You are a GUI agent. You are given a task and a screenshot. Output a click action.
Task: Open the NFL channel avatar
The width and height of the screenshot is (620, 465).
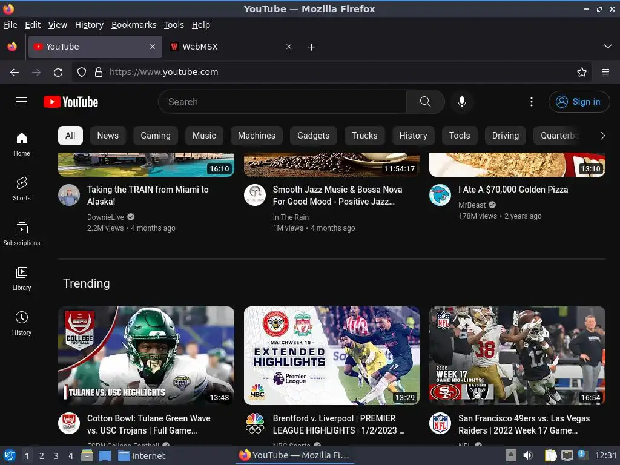(440, 423)
